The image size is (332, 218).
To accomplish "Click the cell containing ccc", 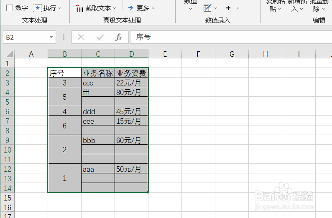I will 98,83.
